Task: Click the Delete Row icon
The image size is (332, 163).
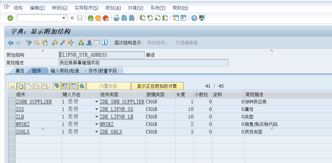Action: tap(46, 86)
